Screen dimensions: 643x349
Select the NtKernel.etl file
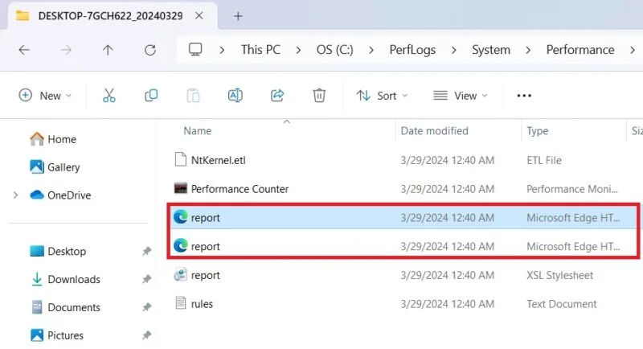click(218, 160)
